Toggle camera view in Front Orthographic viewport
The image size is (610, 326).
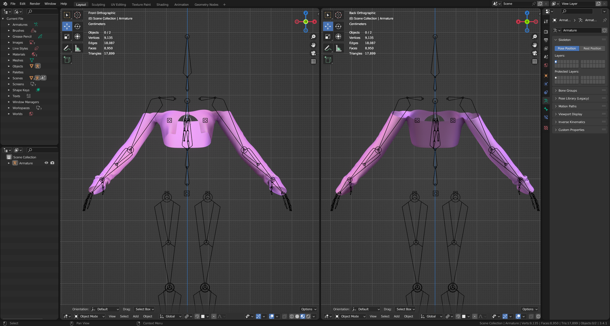313,53
